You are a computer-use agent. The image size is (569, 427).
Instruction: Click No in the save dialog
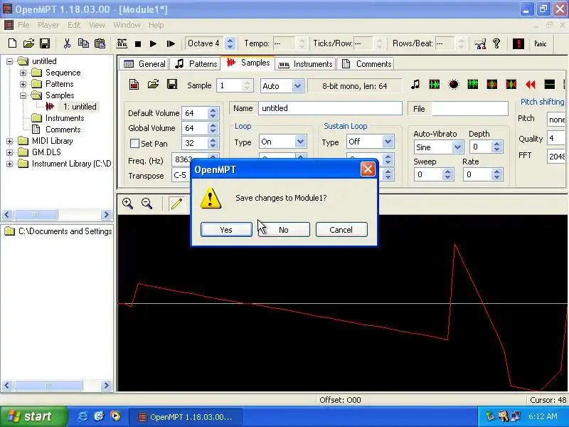tap(284, 230)
